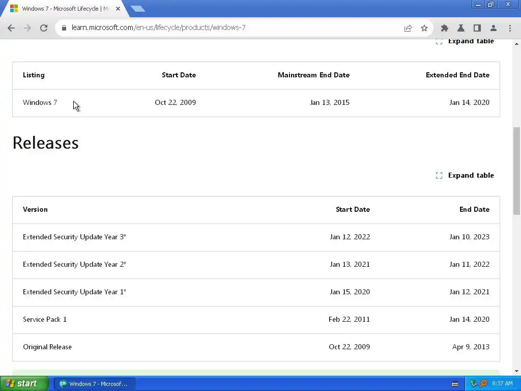
Task: Open the on-screen keyboard tray icon
Action: 455,384
